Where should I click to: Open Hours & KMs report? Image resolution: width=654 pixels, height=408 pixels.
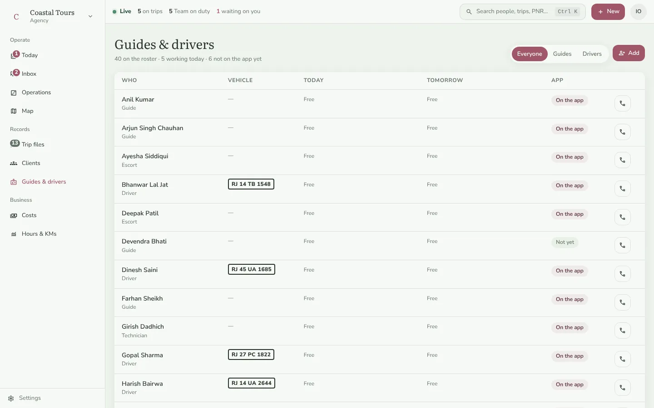pyautogui.click(x=52, y=234)
